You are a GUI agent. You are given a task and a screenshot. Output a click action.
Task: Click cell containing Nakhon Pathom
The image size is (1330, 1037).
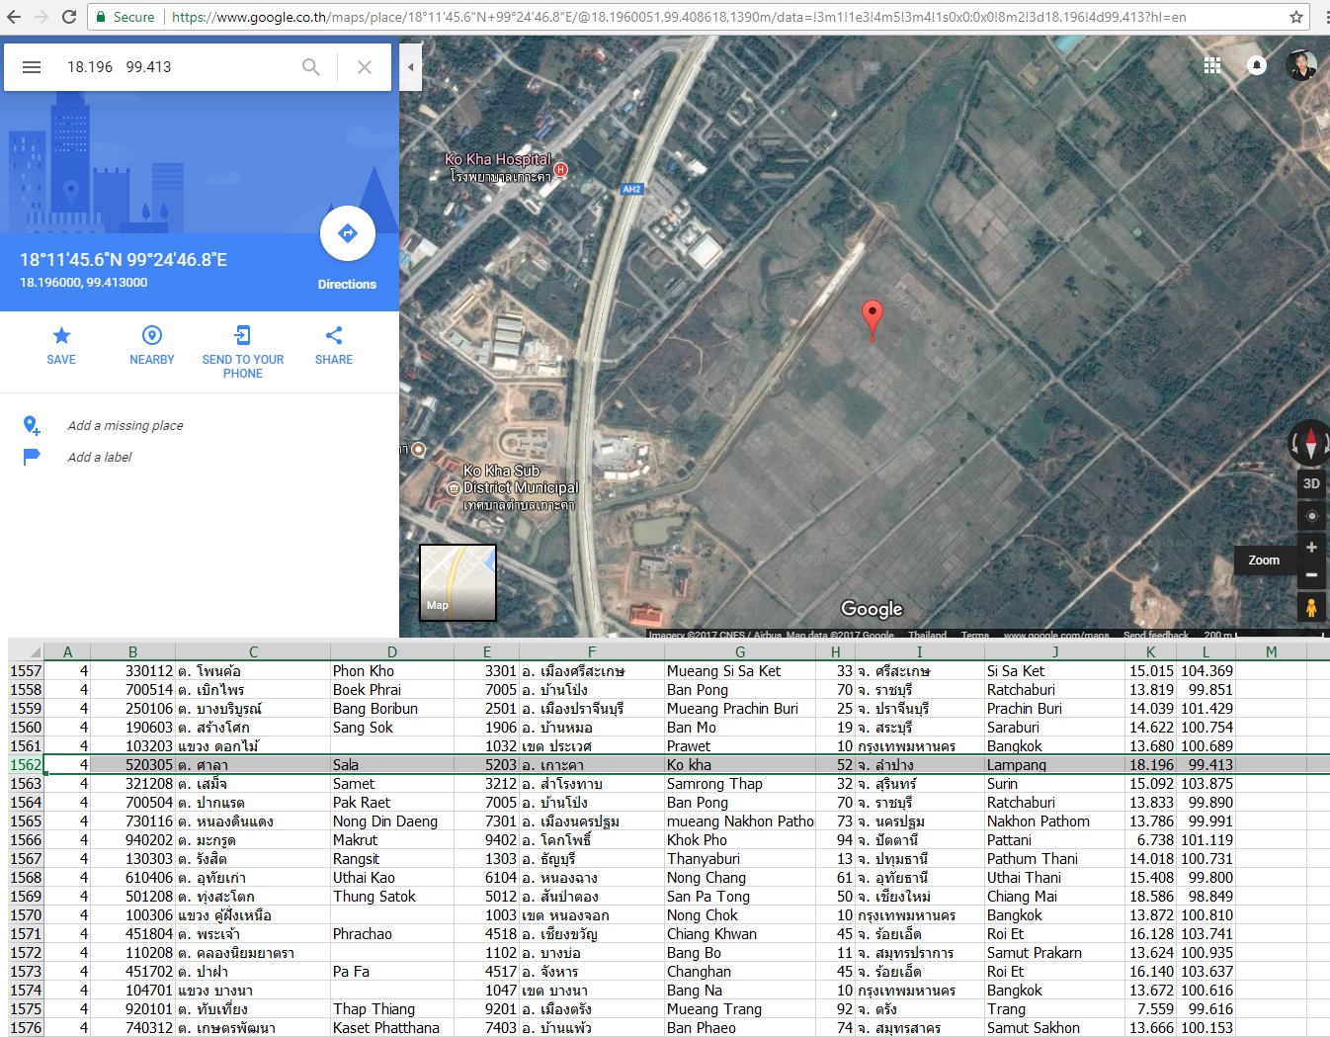point(1053,821)
